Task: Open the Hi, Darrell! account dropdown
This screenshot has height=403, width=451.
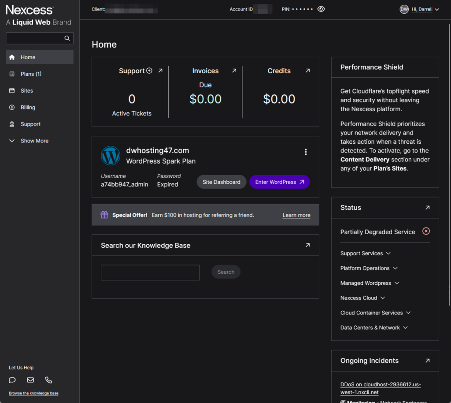Action: click(x=425, y=9)
